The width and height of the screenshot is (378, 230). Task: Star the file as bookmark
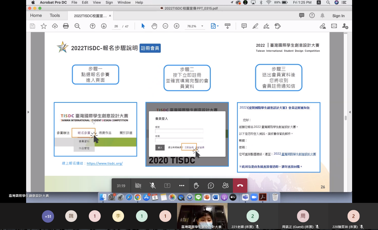pos(44,26)
